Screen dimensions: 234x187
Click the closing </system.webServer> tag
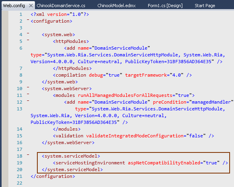[x=68, y=143]
